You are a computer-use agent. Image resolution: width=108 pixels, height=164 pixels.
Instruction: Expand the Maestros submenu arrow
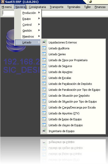(x=39, y=36)
